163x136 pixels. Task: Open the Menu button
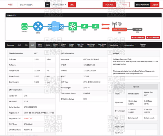coord(124,5)
